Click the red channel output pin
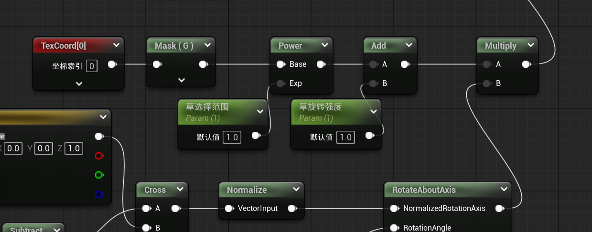 point(99,156)
